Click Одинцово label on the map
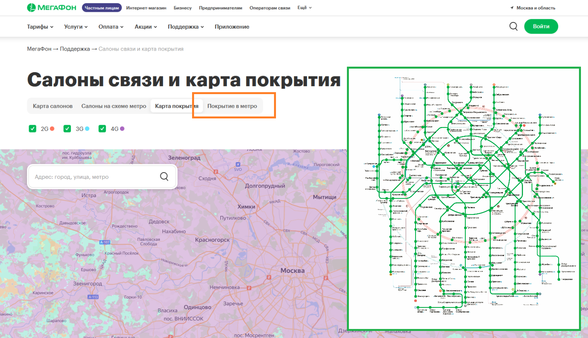The image size is (588, 338). (x=198, y=307)
